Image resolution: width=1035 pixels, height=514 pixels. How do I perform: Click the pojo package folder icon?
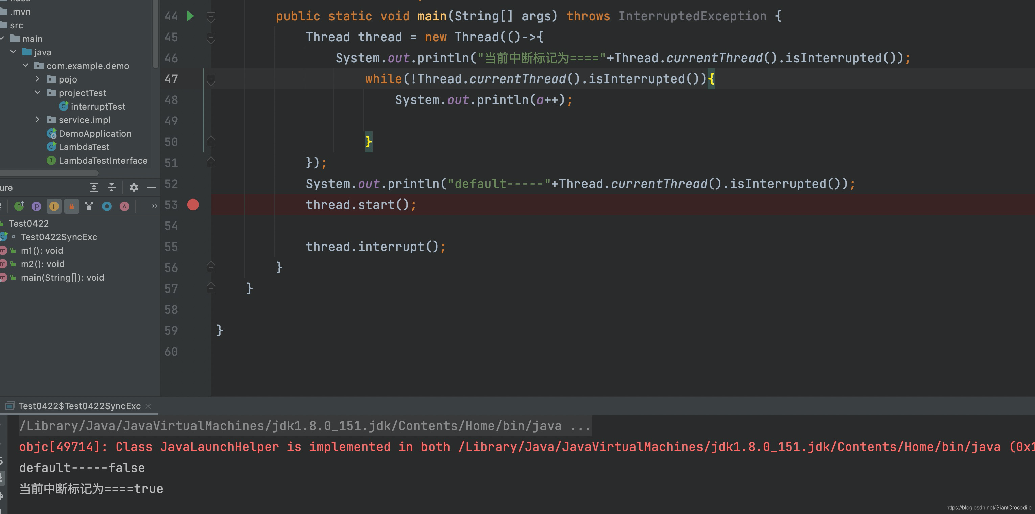(51, 79)
